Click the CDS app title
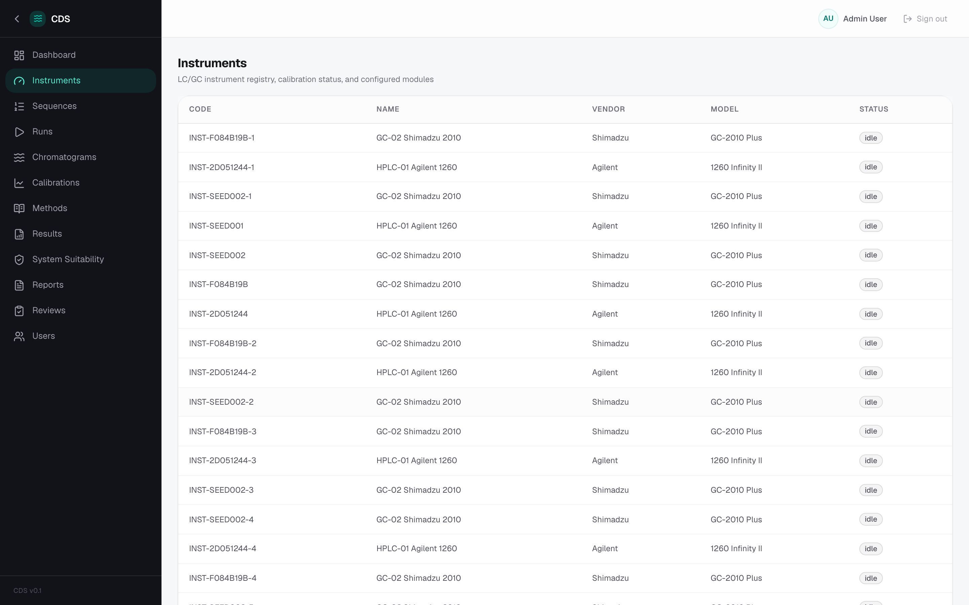Image resolution: width=969 pixels, height=605 pixels. [61, 19]
